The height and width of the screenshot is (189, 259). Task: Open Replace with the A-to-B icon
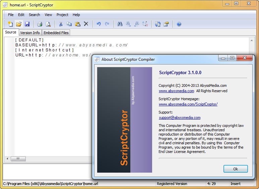pos(145,24)
